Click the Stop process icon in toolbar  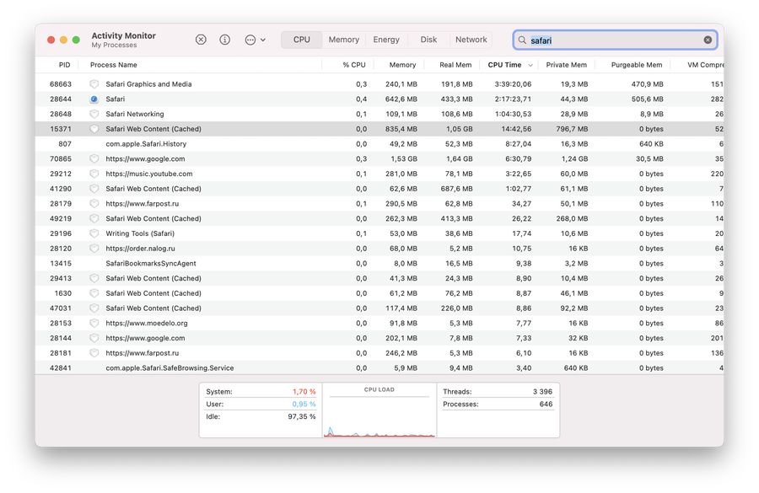[x=201, y=40]
